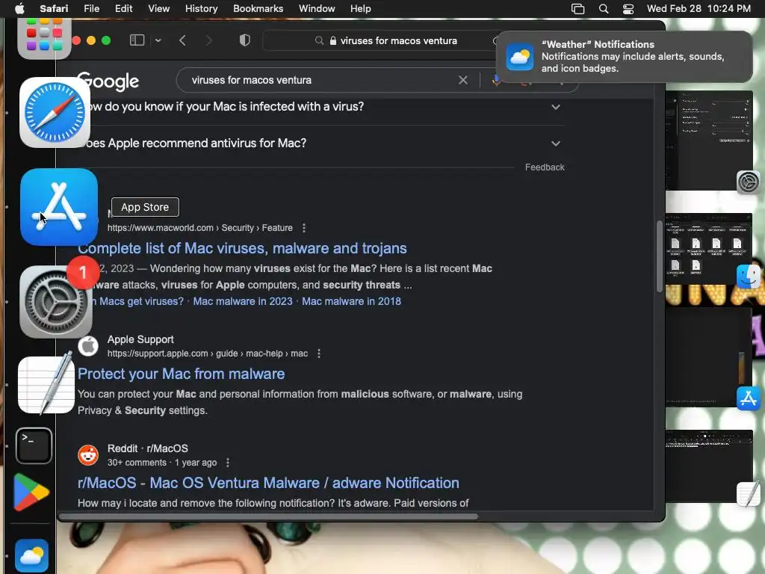Image resolution: width=765 pixels, height=574 pixels.
Task: Select System Settings Stage Manager thumbnail
Action: [708, 140]
